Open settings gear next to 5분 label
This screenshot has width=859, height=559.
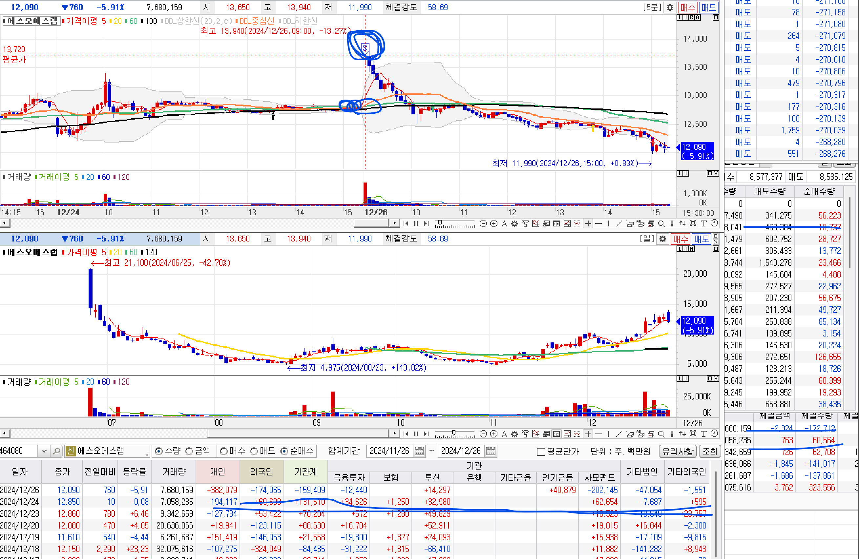tap(670, 7)
